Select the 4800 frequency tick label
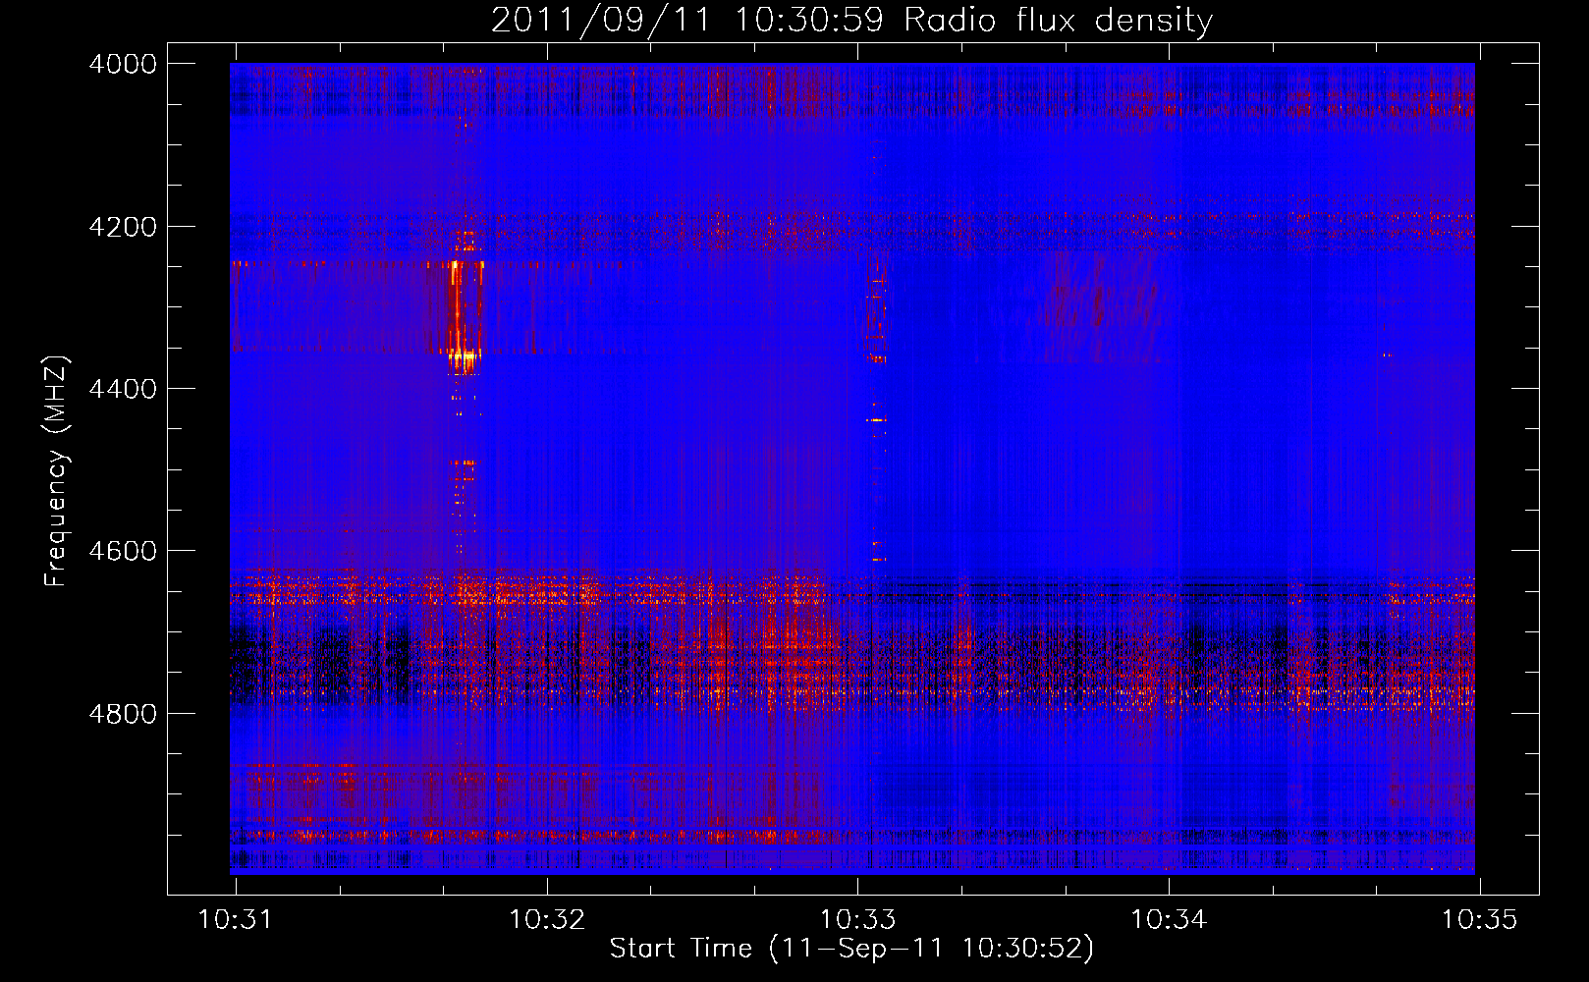Viewport: 1589px width, 982px height. (123, 713)
